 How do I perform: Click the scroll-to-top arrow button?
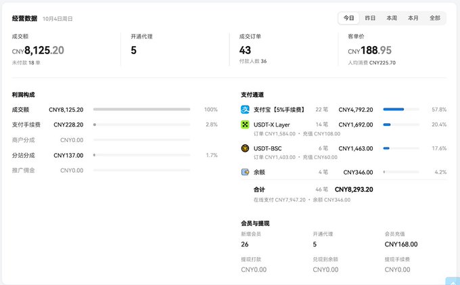(453, 281)
